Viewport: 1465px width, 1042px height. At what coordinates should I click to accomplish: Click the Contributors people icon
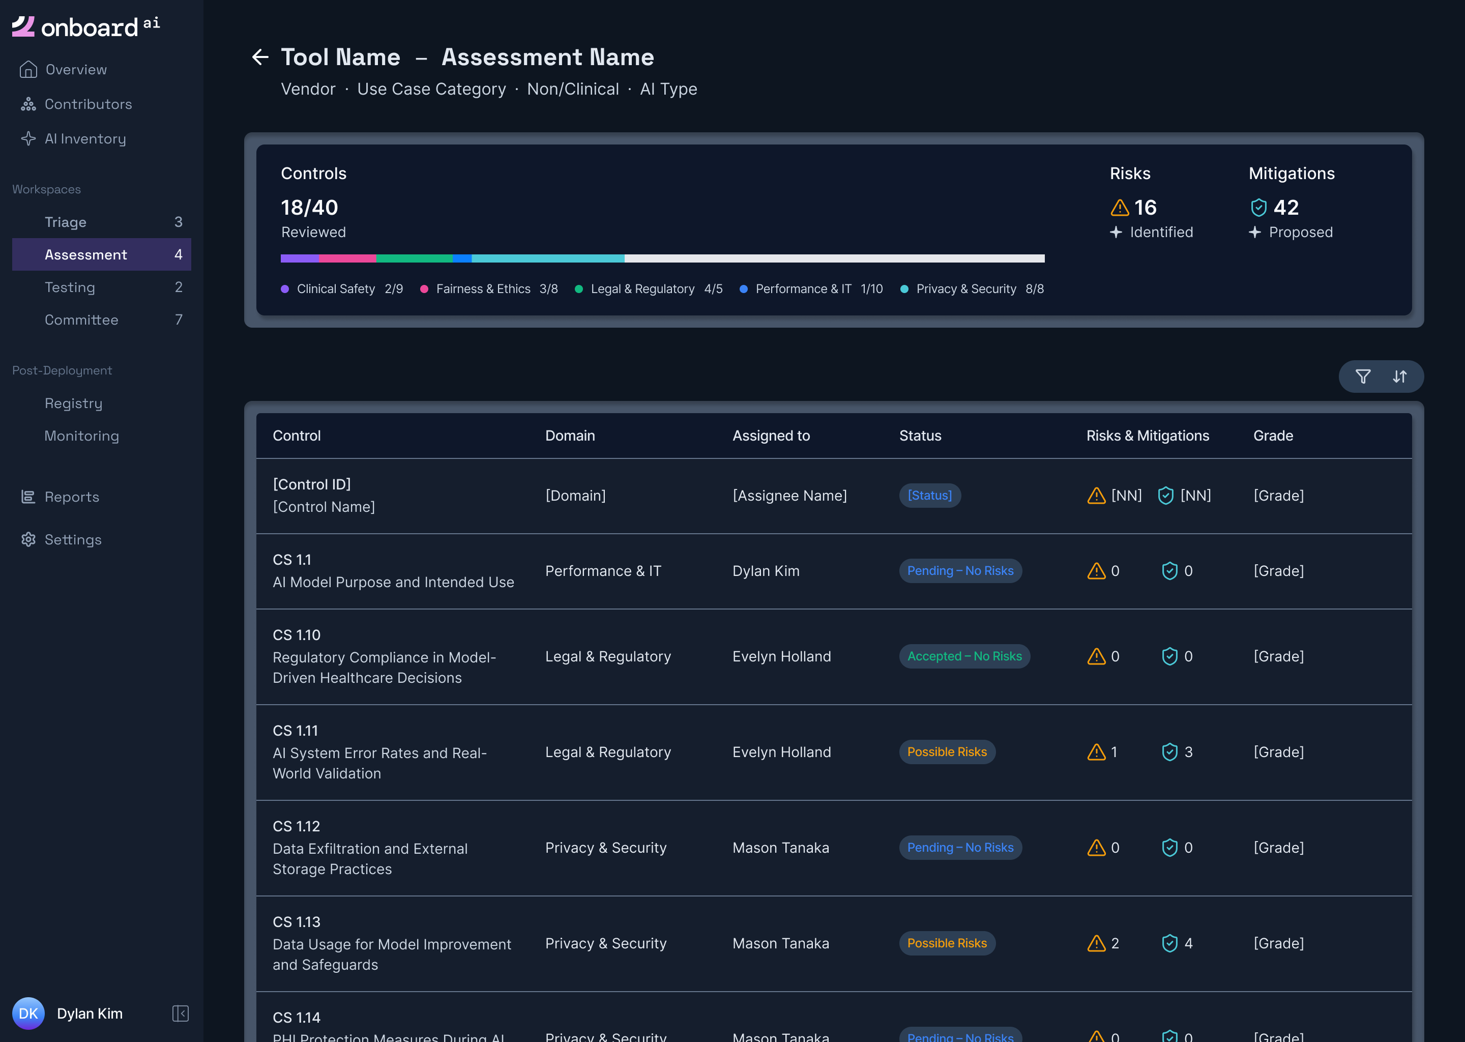[28, 104]
